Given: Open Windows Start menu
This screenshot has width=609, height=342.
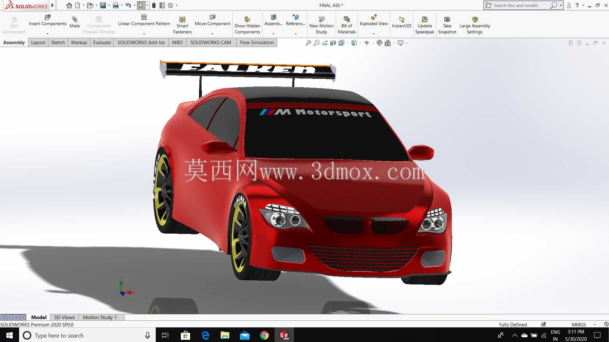Looking at the screenshot, I should pyautogui.click(x=10, y=335).
